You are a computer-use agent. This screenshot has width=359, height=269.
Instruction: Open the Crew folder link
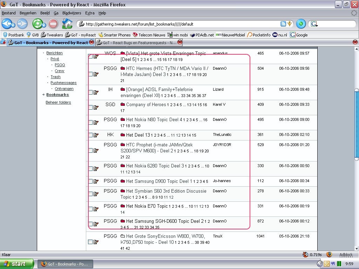(x=60, y=71)
